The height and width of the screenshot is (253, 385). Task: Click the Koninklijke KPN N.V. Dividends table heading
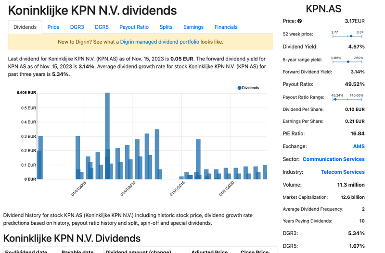pyautogui.click(x=72, y=238)
